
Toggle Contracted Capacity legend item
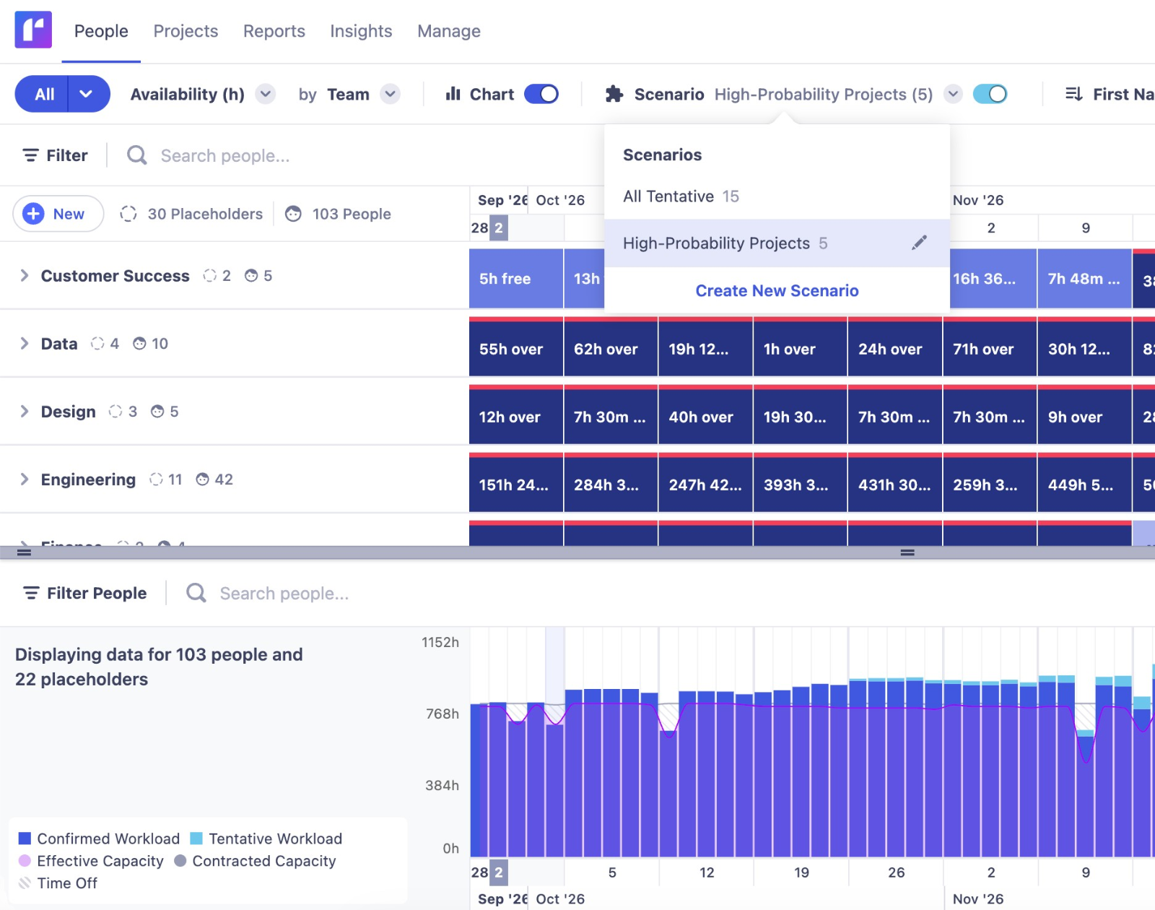point(255,861)
